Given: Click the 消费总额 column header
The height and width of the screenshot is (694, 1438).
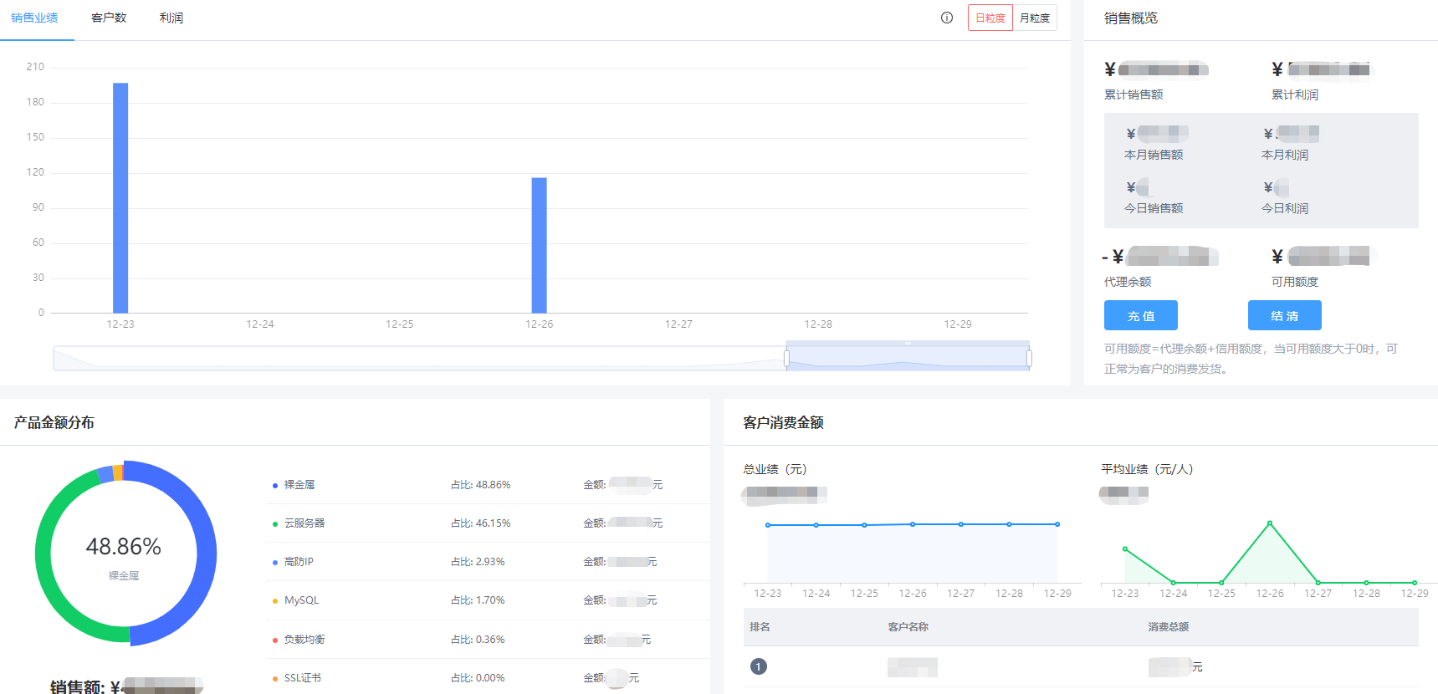Looking at the screenshot, I should pyautogui.click(x=1169, y=627).
